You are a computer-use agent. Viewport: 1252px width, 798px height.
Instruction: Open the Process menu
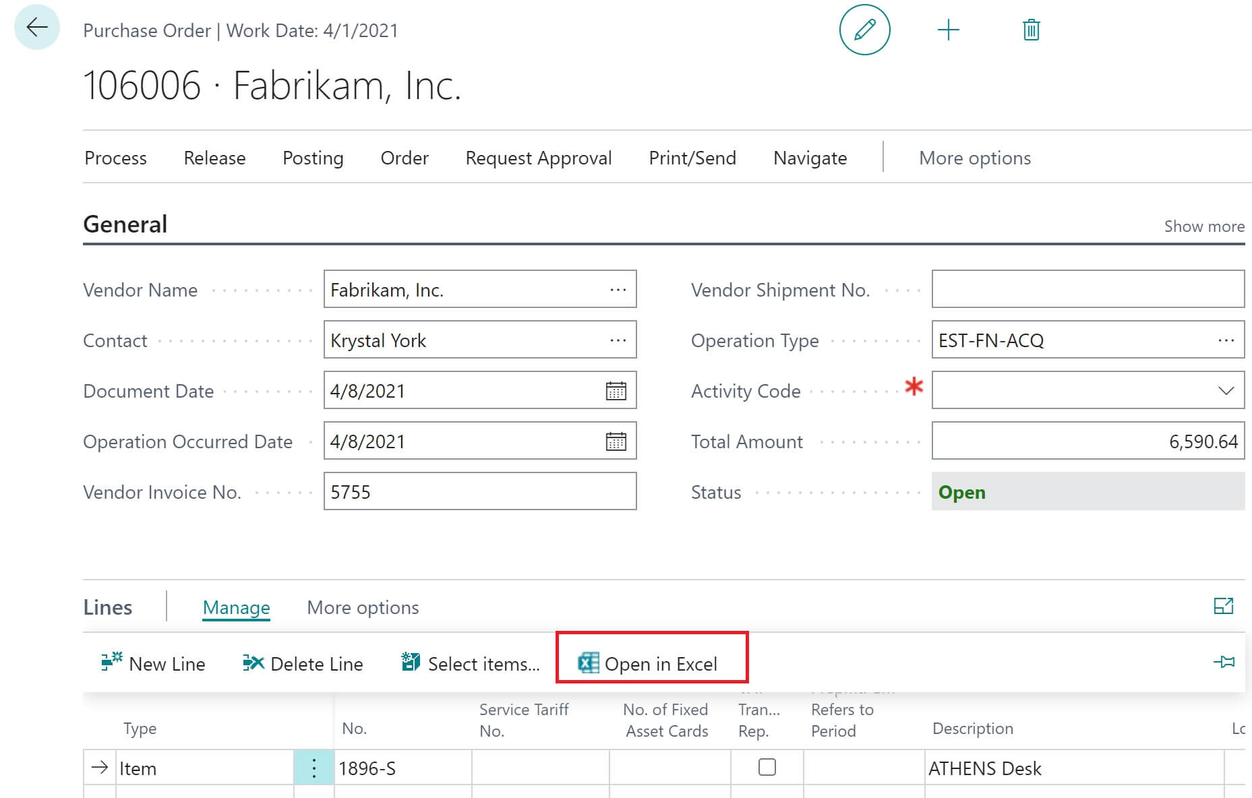[x=115, y=158]
